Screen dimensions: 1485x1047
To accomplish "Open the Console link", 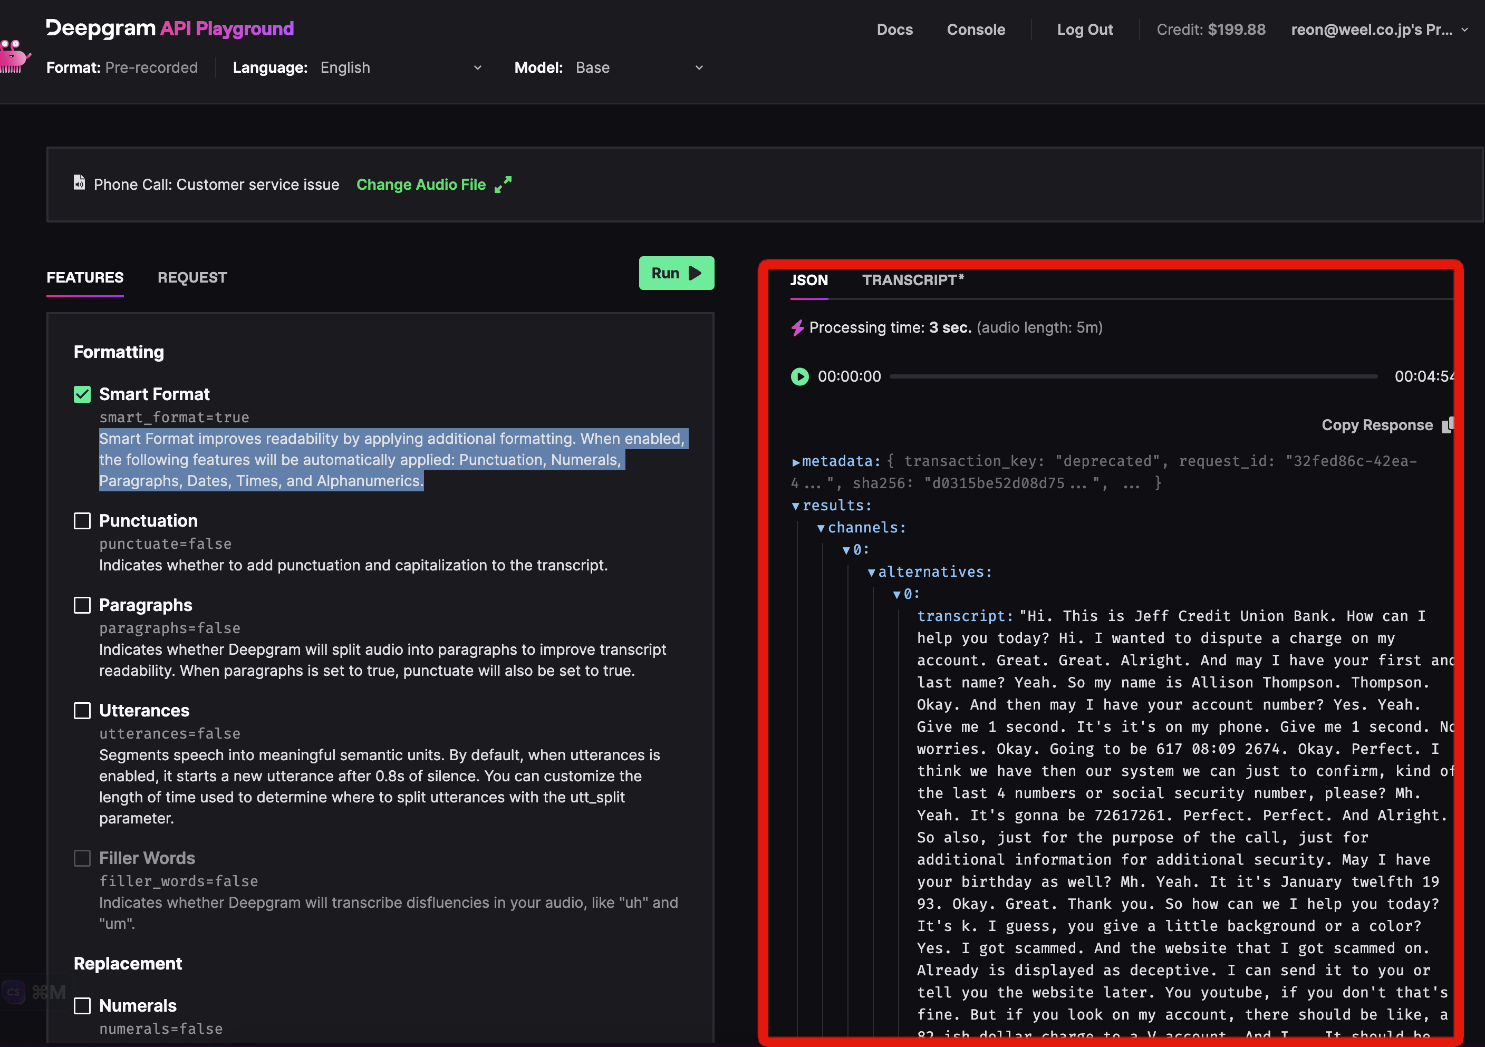I will click(x=976, y=30).
